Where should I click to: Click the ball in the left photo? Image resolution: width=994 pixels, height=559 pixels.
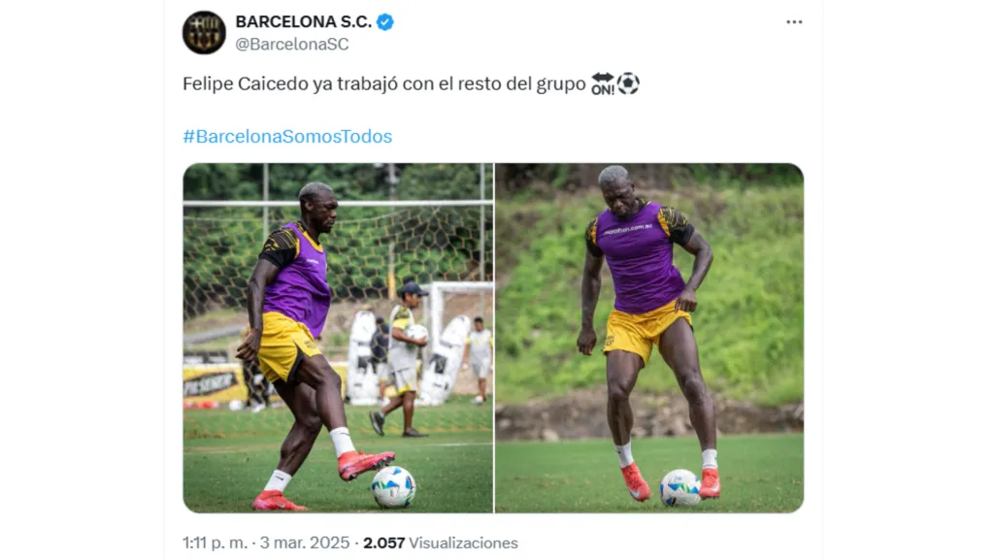394,487
